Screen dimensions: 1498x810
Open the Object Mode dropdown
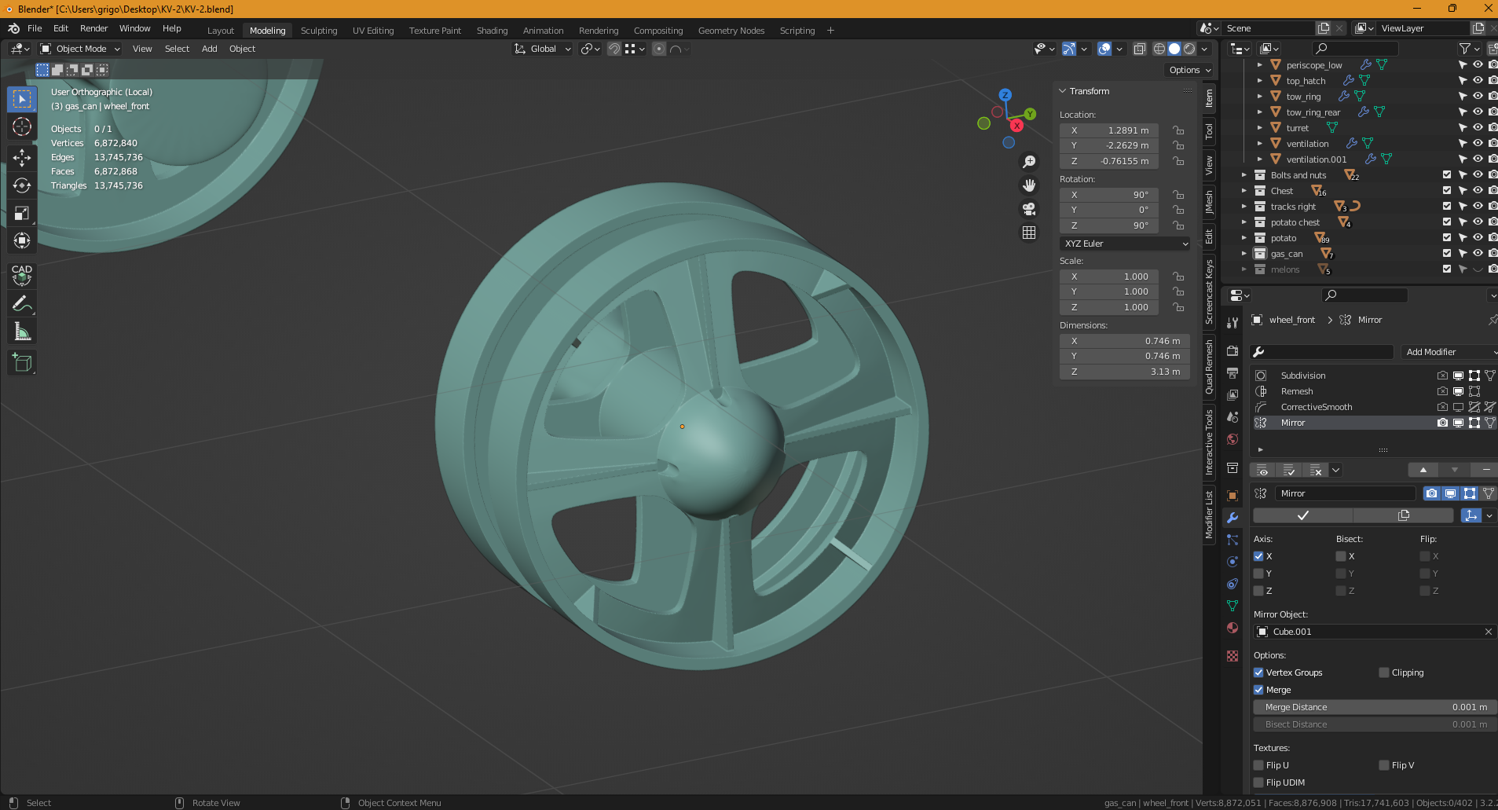pyautogui.click(x=81, y=49)
